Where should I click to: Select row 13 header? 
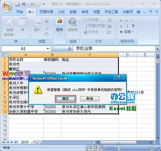5,116
